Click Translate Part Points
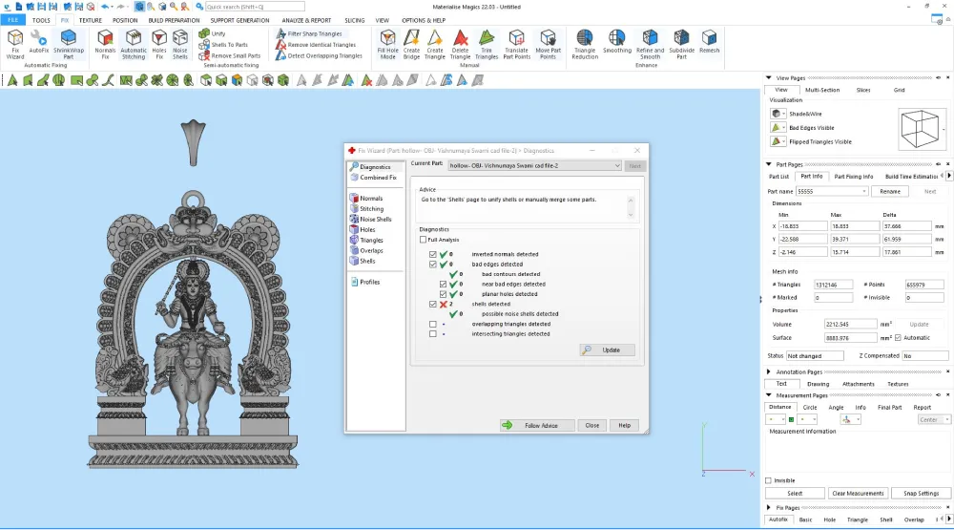 click(x=516, y=45)
